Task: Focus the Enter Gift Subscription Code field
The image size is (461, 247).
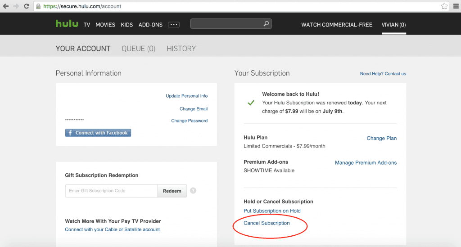Action: coord(112,191)
